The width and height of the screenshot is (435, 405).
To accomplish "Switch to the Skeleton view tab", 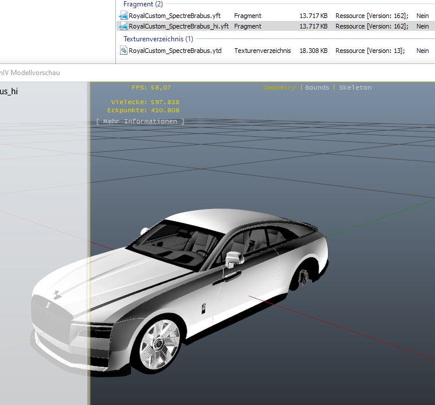I will coord(355,88).
